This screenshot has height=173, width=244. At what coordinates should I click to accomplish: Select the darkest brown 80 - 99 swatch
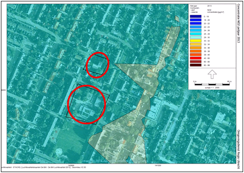(x=195, y=65)
